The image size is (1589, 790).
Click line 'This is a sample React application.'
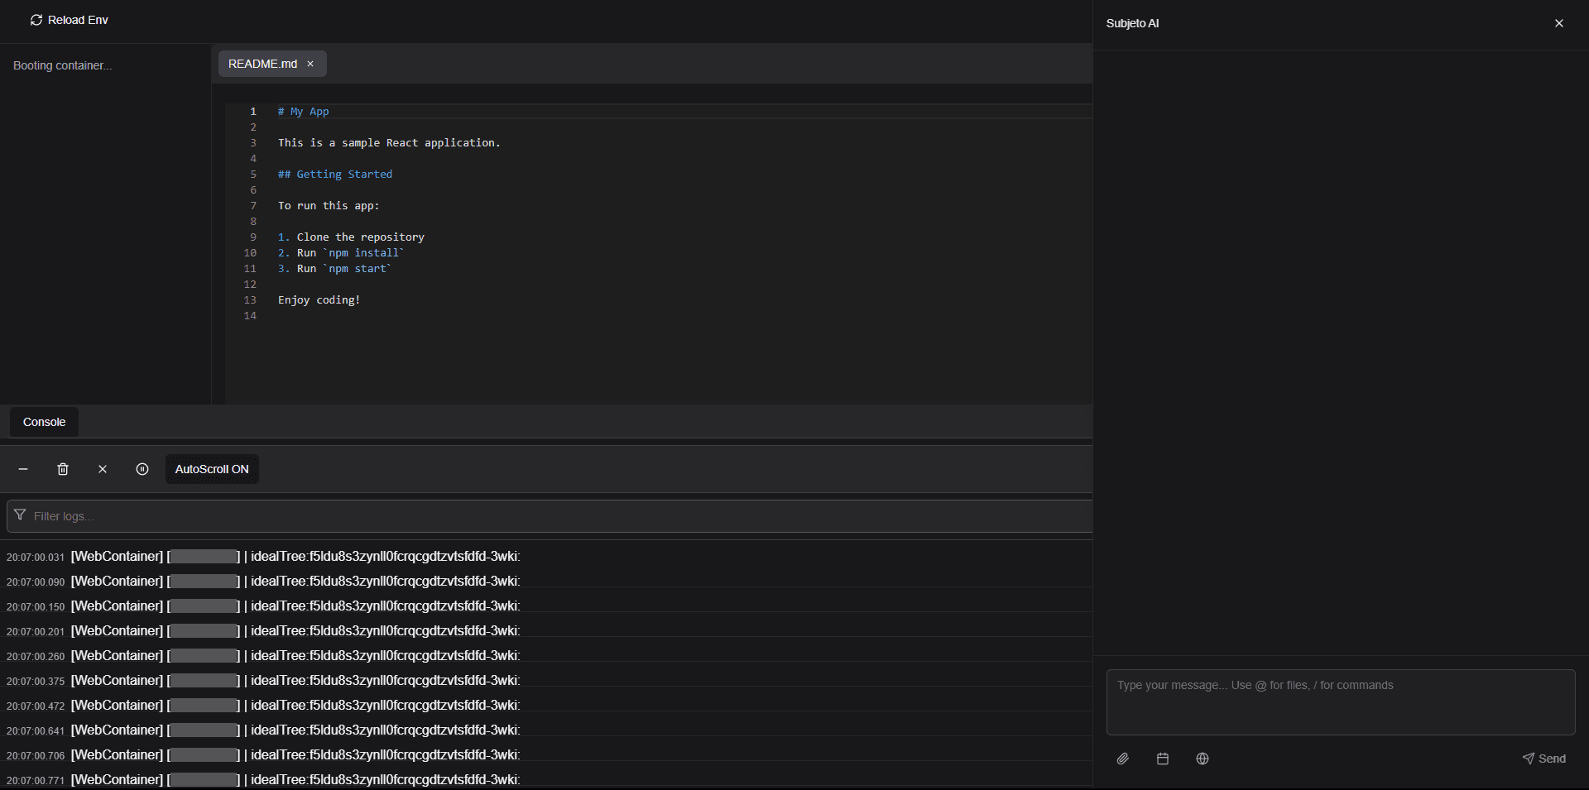point(389,142)
